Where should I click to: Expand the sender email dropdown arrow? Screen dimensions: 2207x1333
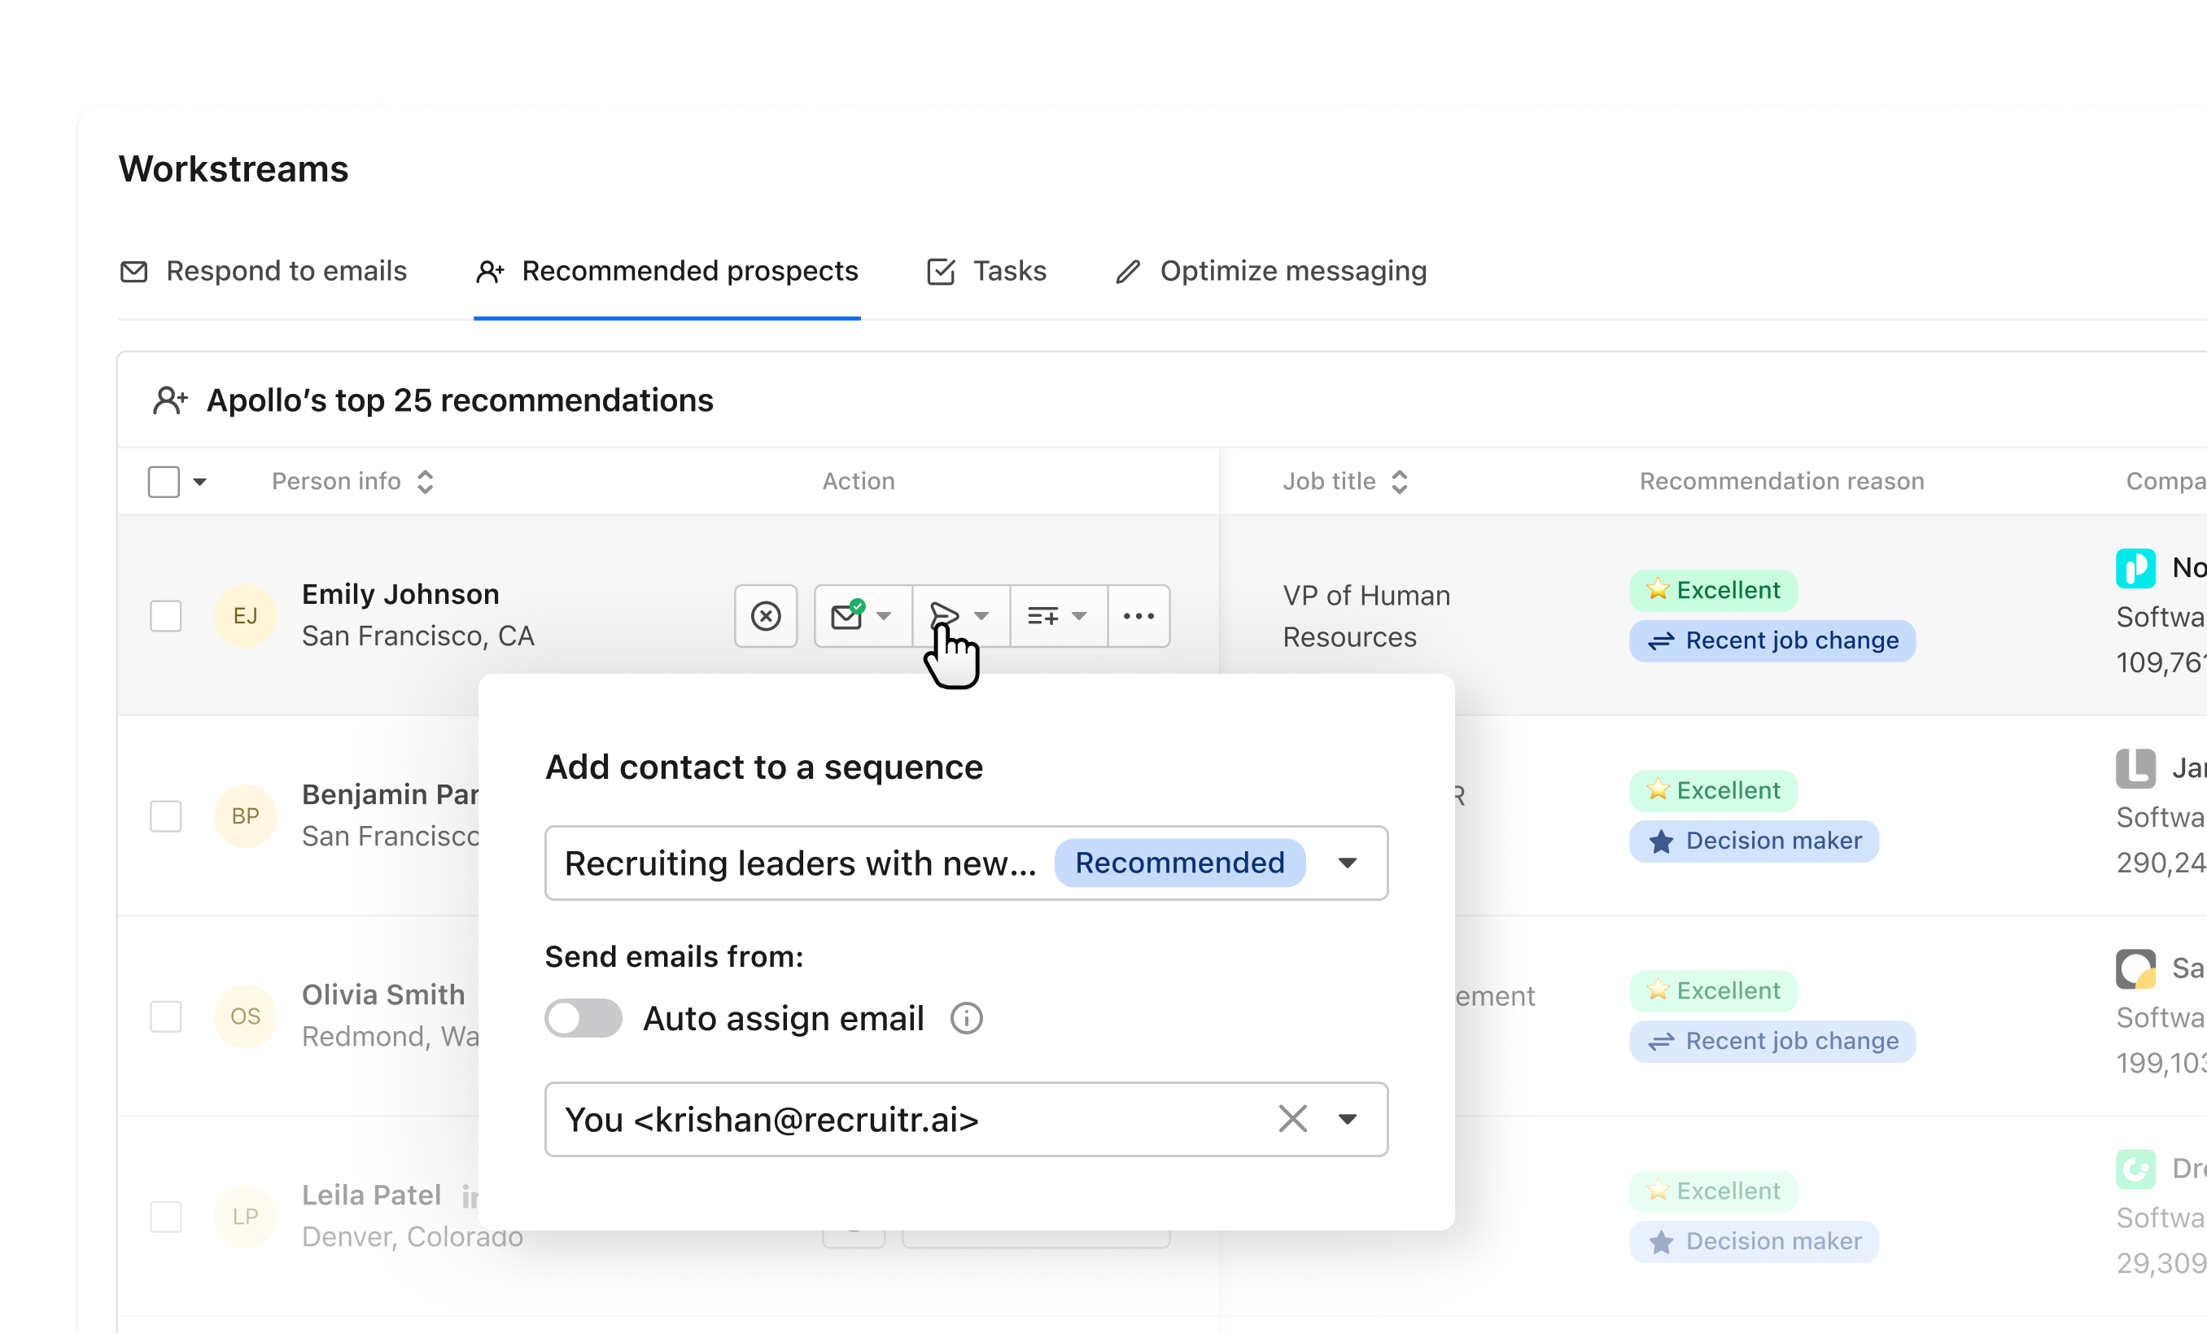pos(1347,1119)
